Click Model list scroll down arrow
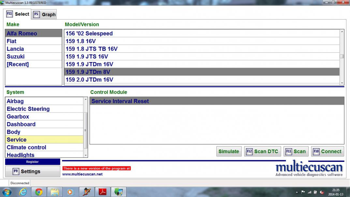Viewport: 350px width, 197px height. click(342, 83)
